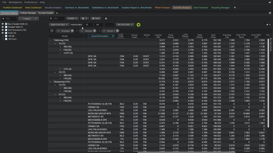273x153 pixels.
Task: Open 6M Govt Rate dropdown
Action: pos(125,25)
